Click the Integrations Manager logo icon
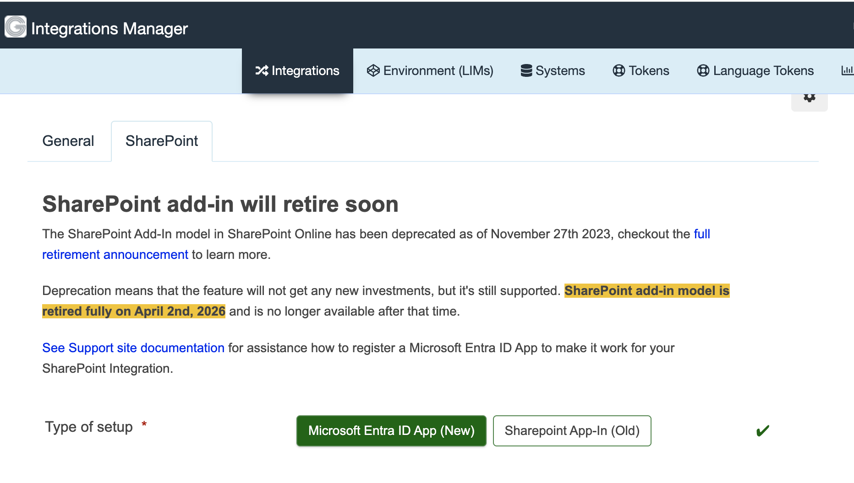This screenshot has width=854, height=483. (16, 27)
